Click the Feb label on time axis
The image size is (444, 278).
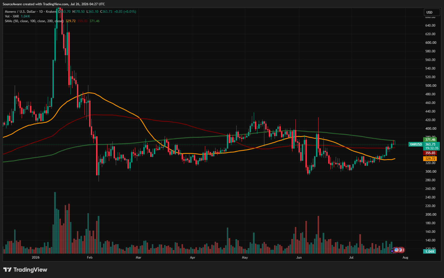(90, 257)
